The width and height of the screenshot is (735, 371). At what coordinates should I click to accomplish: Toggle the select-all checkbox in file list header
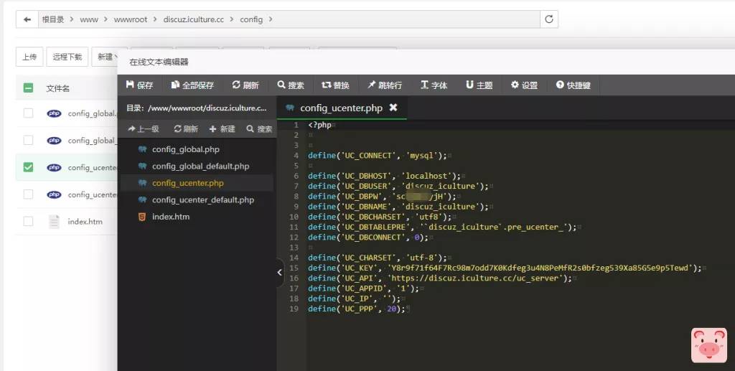click(x=28, y=88)
